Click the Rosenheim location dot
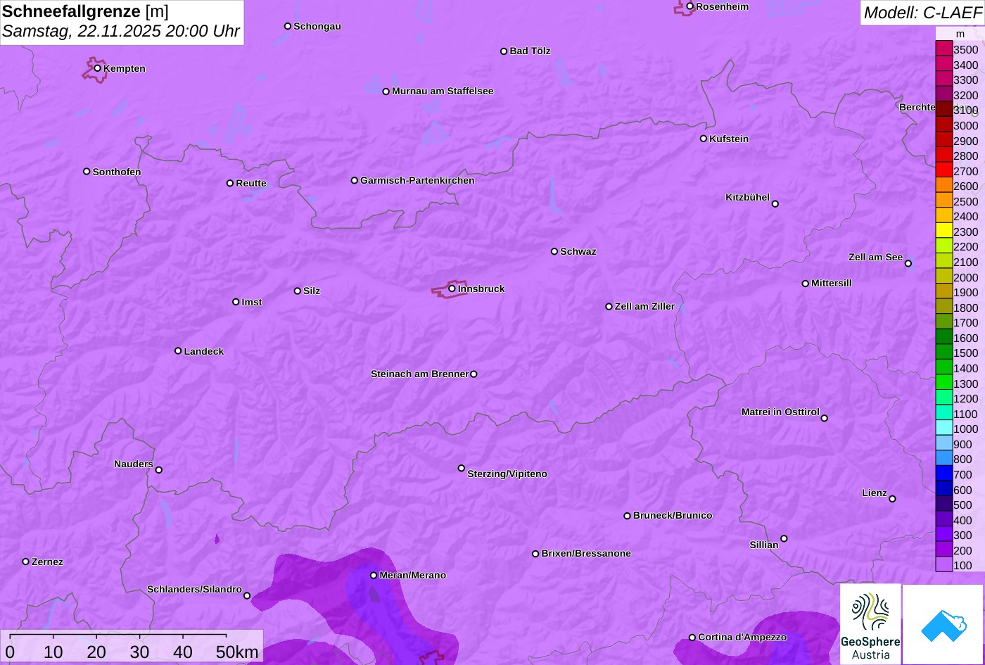Screen dimensions: 985x665 [x=689, y=6]
